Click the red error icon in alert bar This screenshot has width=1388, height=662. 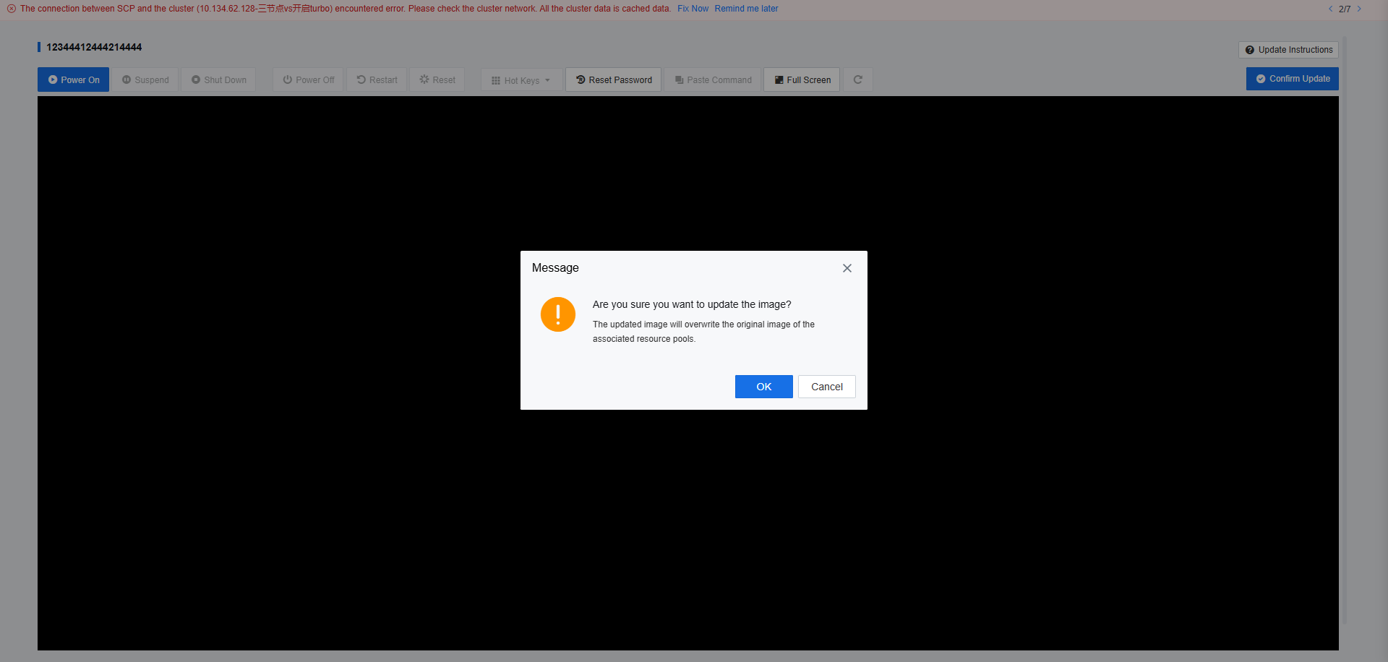point(11,9)
